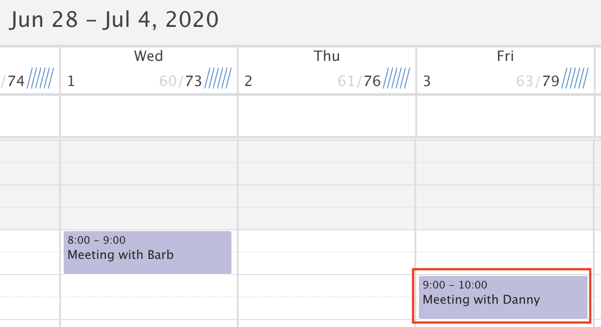The image size is (601, 327).
Task: Select the Meeting with Danny event
Action: [x=503, y=297]
